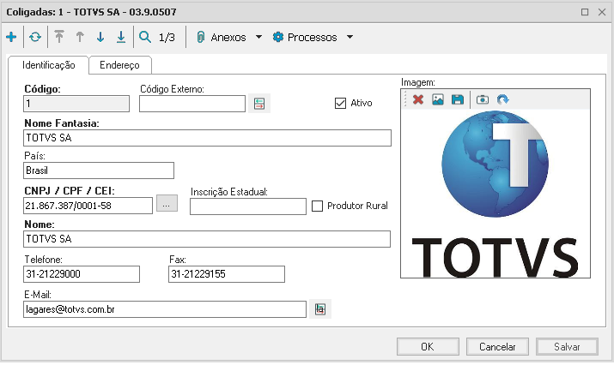Open the Código Externo lookup icon
The width and height of the screenshot is (614, 365).
[x=259, y=104]
